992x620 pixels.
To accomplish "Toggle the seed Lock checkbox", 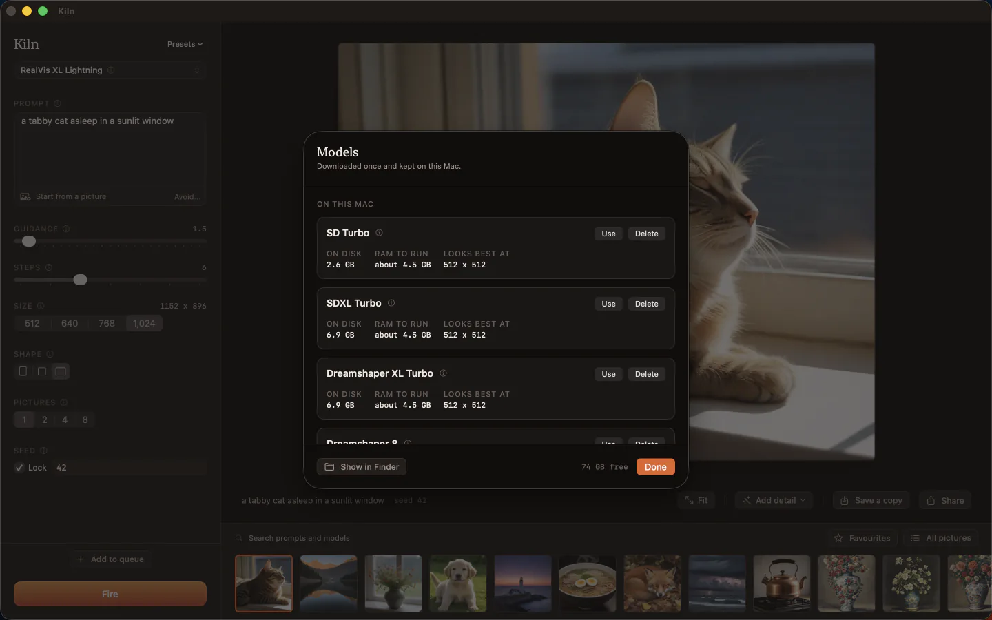I will tap(19, 468).
